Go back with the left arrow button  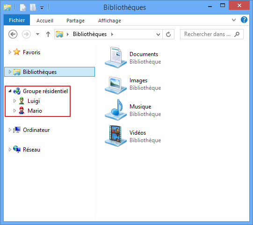13,34
